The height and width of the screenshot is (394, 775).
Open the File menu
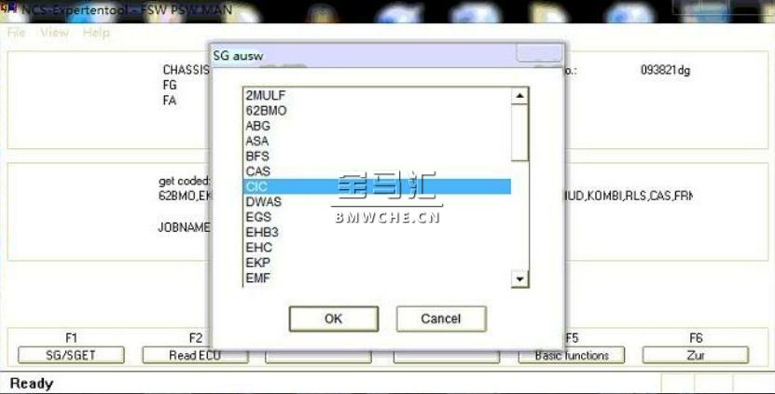click(16, 34)
